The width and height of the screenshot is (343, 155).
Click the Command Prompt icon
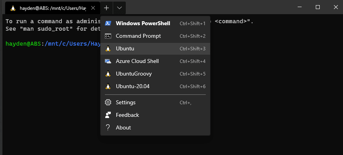(x=108, y=36)
